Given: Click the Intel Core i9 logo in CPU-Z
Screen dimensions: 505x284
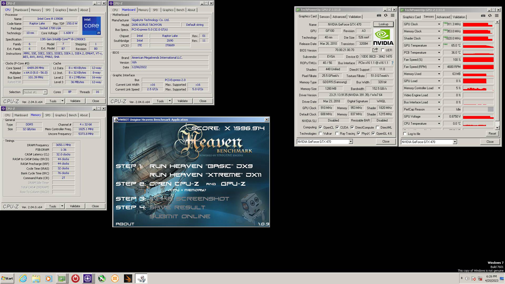Looking at the screenshot, I should 91,26.
